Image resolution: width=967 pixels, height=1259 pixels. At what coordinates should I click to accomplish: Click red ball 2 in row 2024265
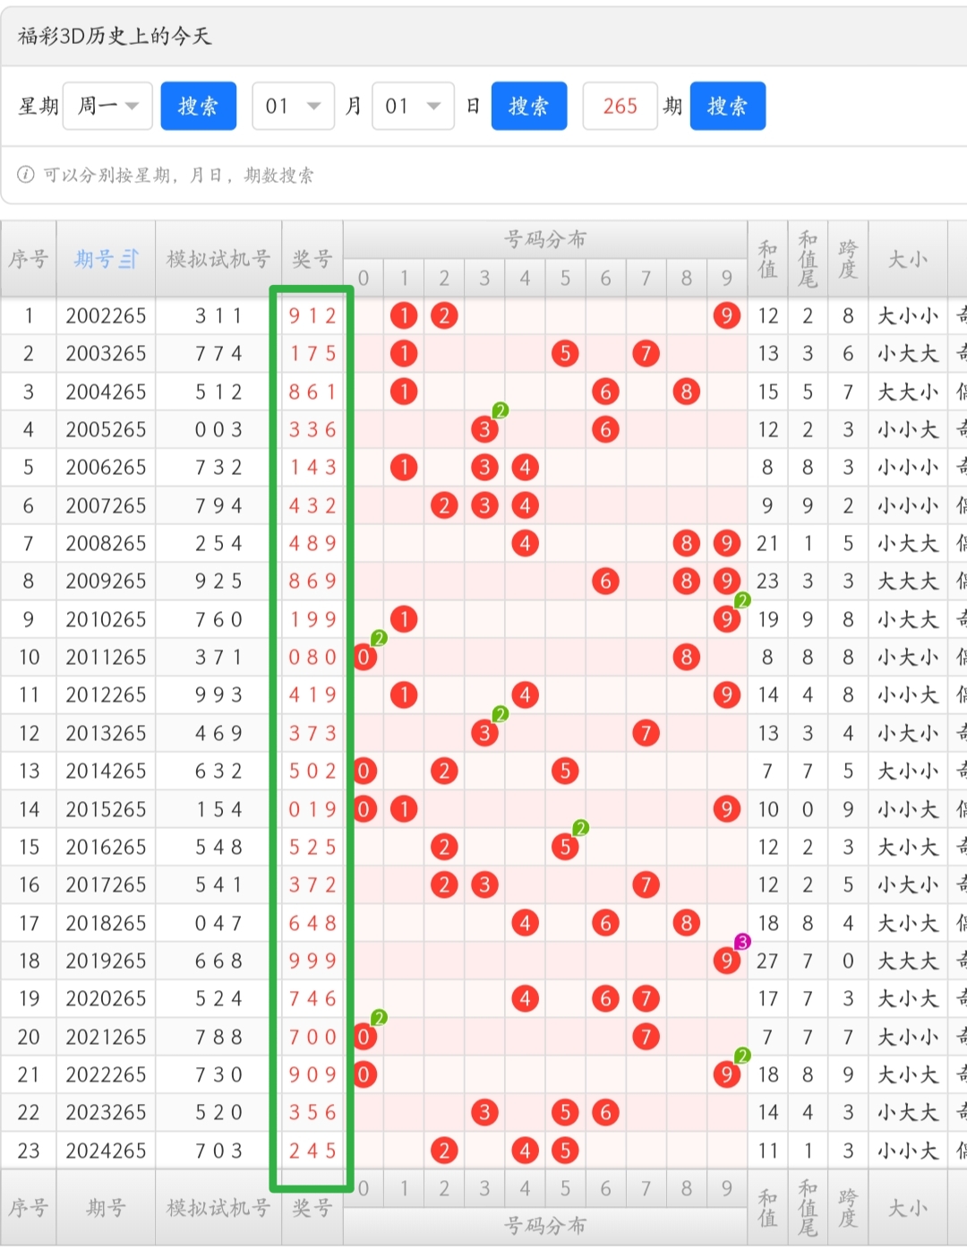(444, 1151)
